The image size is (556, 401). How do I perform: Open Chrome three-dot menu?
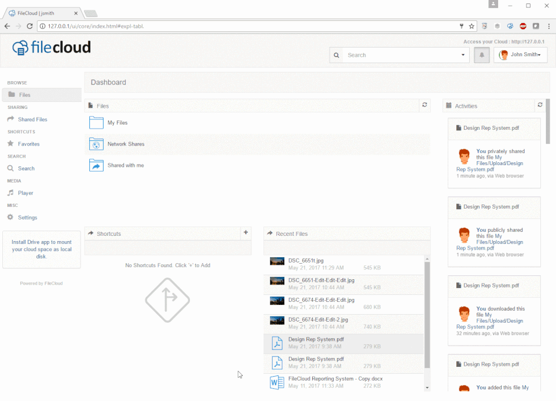click(548, 26)
